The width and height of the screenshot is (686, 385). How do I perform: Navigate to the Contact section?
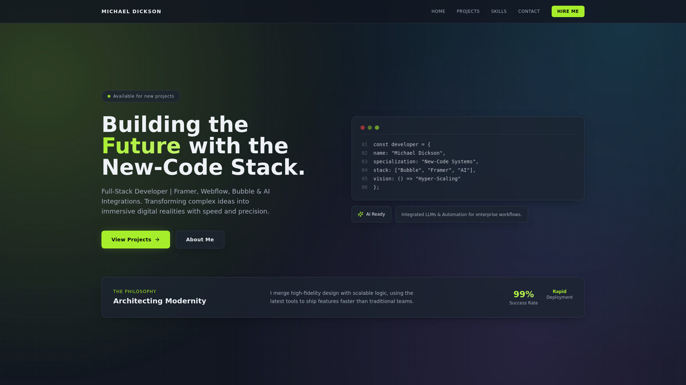pos(529,11)
